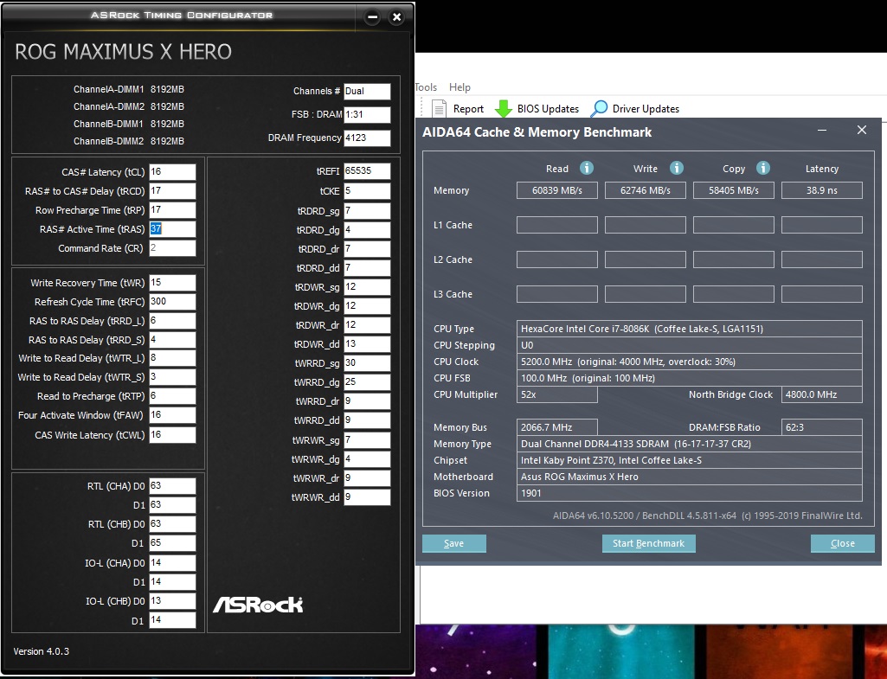Click the RAS# Active Time (tRAS) field

point(172,229)
